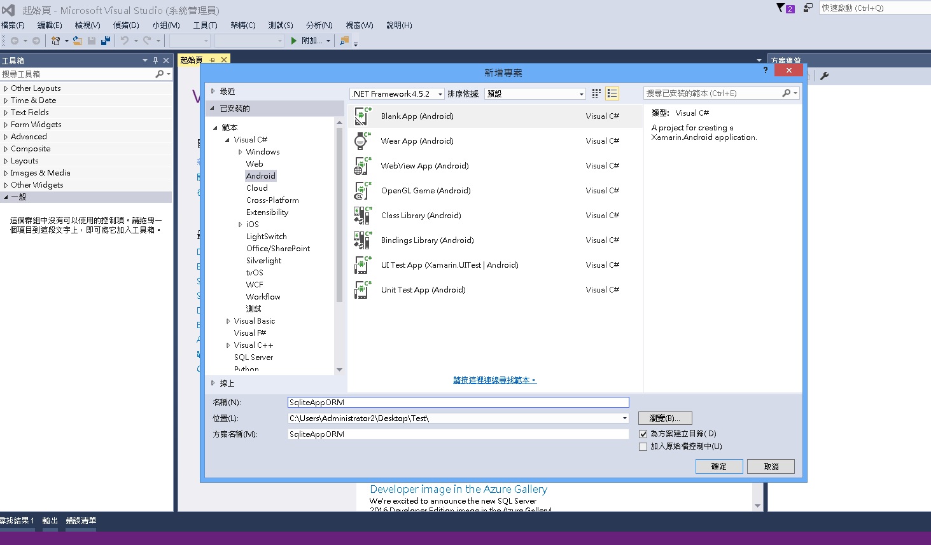
Task: Switch template list to medium icons view
Action: (612, 93)
